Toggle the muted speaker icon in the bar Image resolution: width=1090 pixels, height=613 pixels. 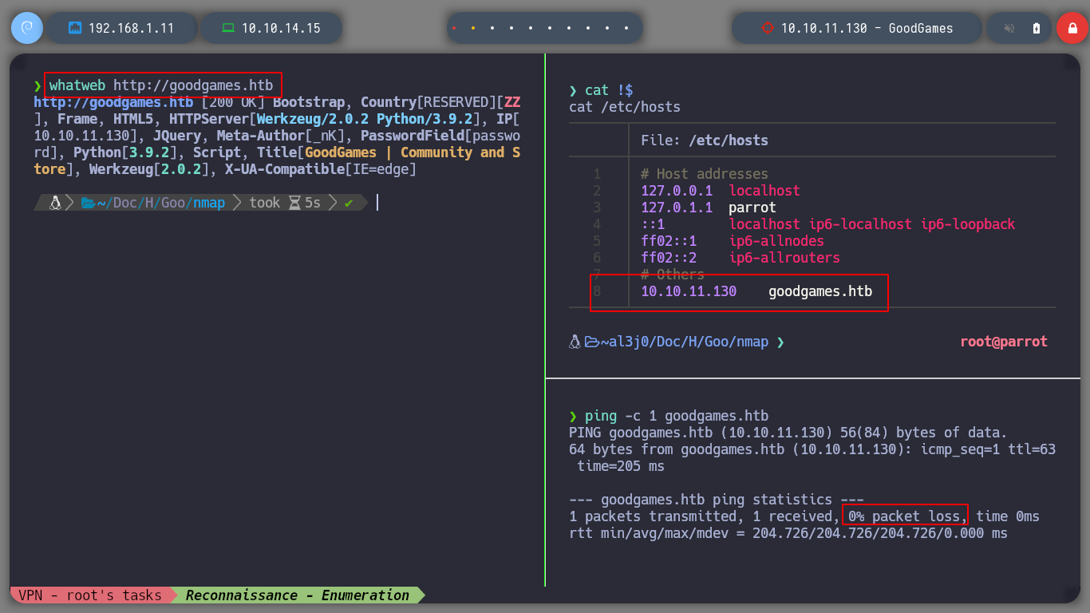(1009, 28)
